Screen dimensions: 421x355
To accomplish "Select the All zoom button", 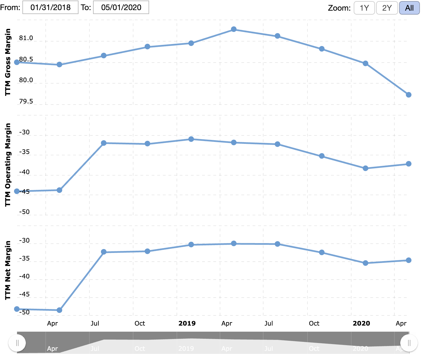I will (x=409, y=8).
